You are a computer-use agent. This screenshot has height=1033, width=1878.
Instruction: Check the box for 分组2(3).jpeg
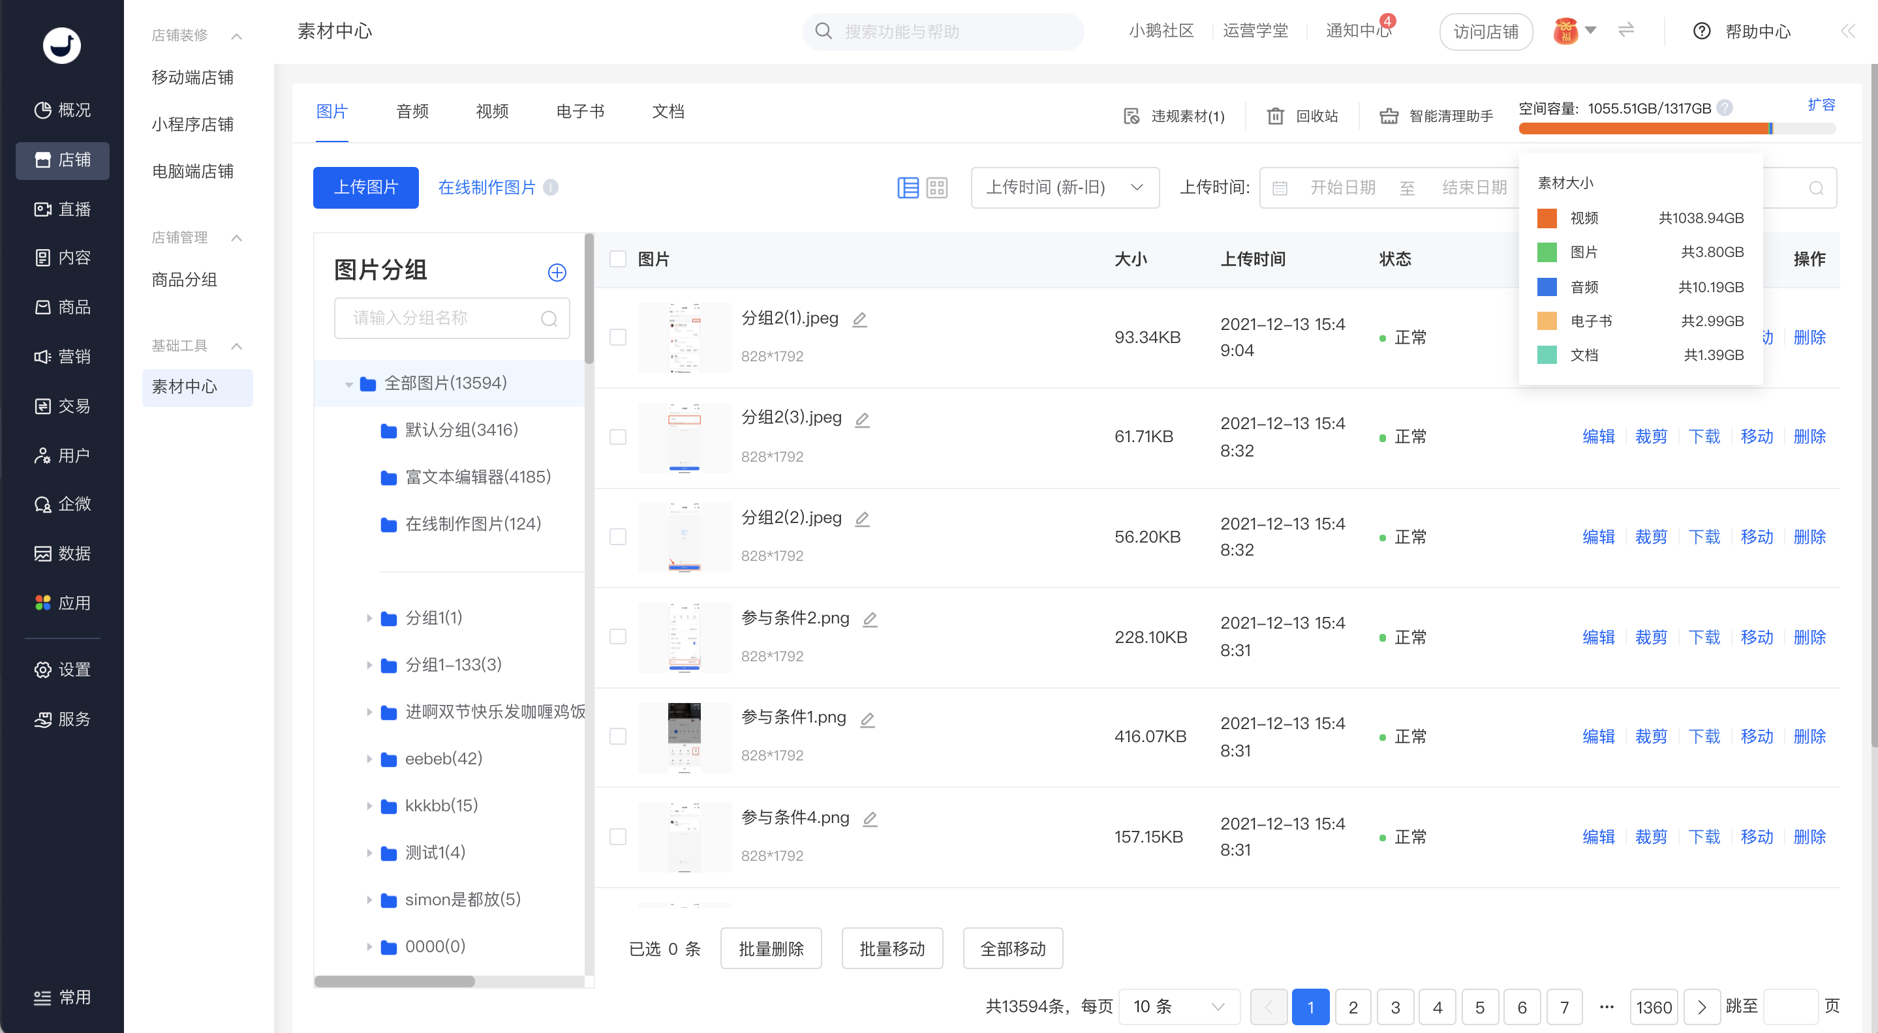[x=617, y=437]
